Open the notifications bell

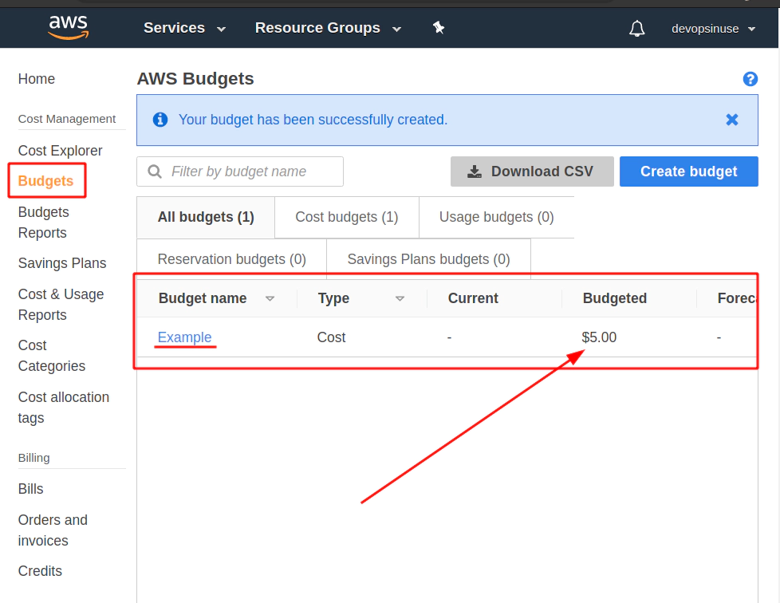636,29
